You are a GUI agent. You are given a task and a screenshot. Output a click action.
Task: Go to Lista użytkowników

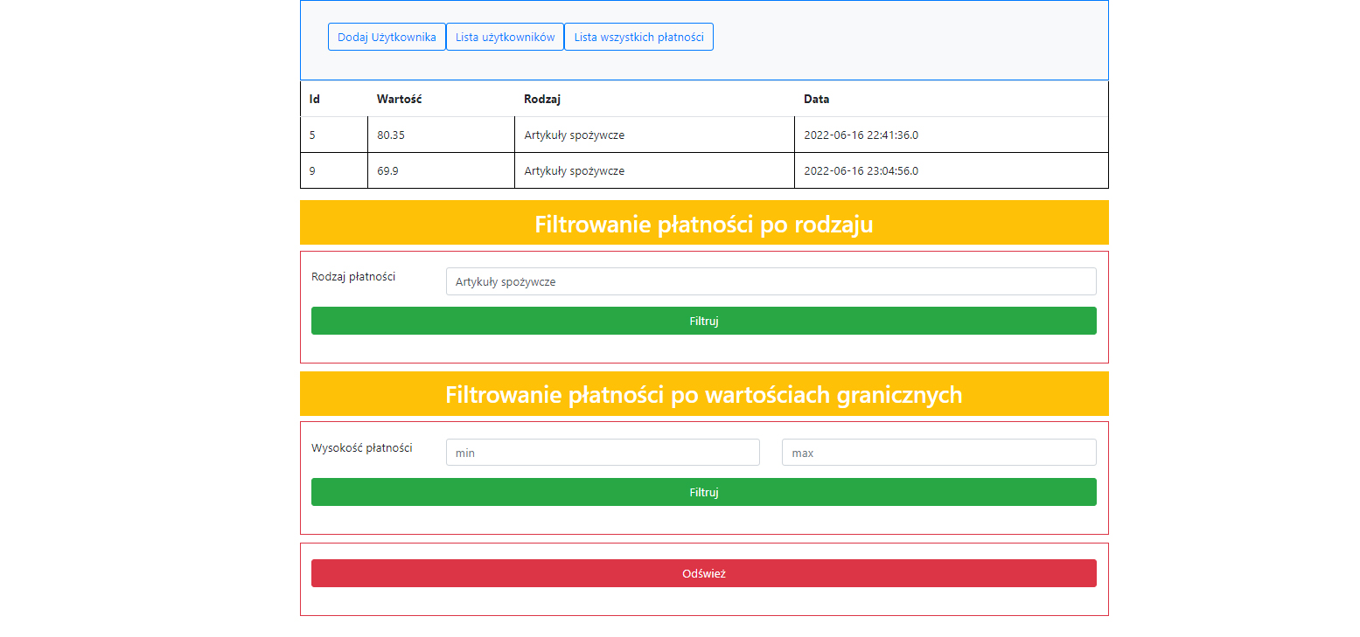coord(505,37)
